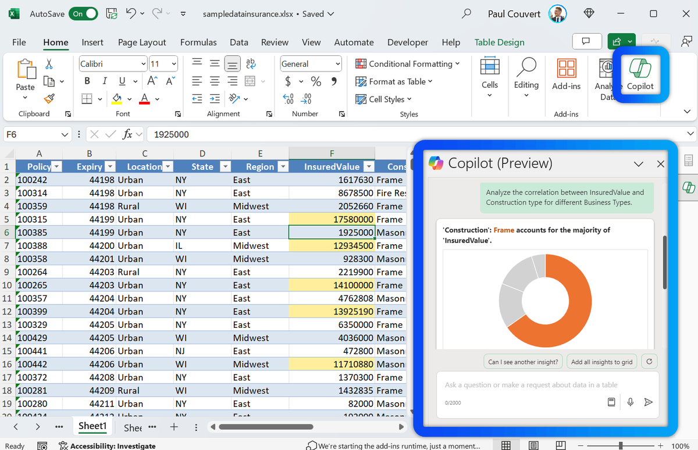The image size is (698, 450).
Task: Open the General number format dropdown
Action: [x=337, y=64]
